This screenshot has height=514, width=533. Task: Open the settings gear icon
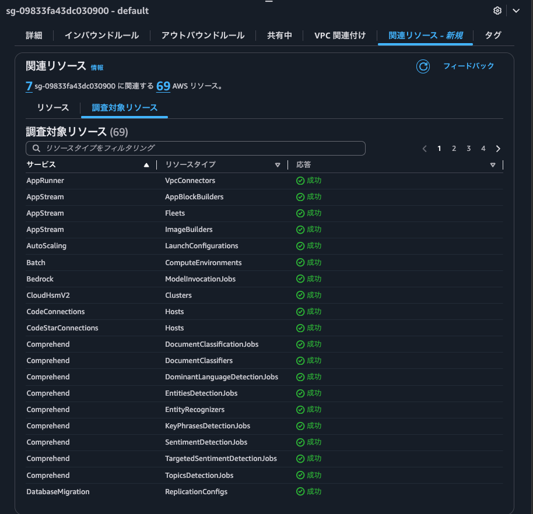pos(497,10)
